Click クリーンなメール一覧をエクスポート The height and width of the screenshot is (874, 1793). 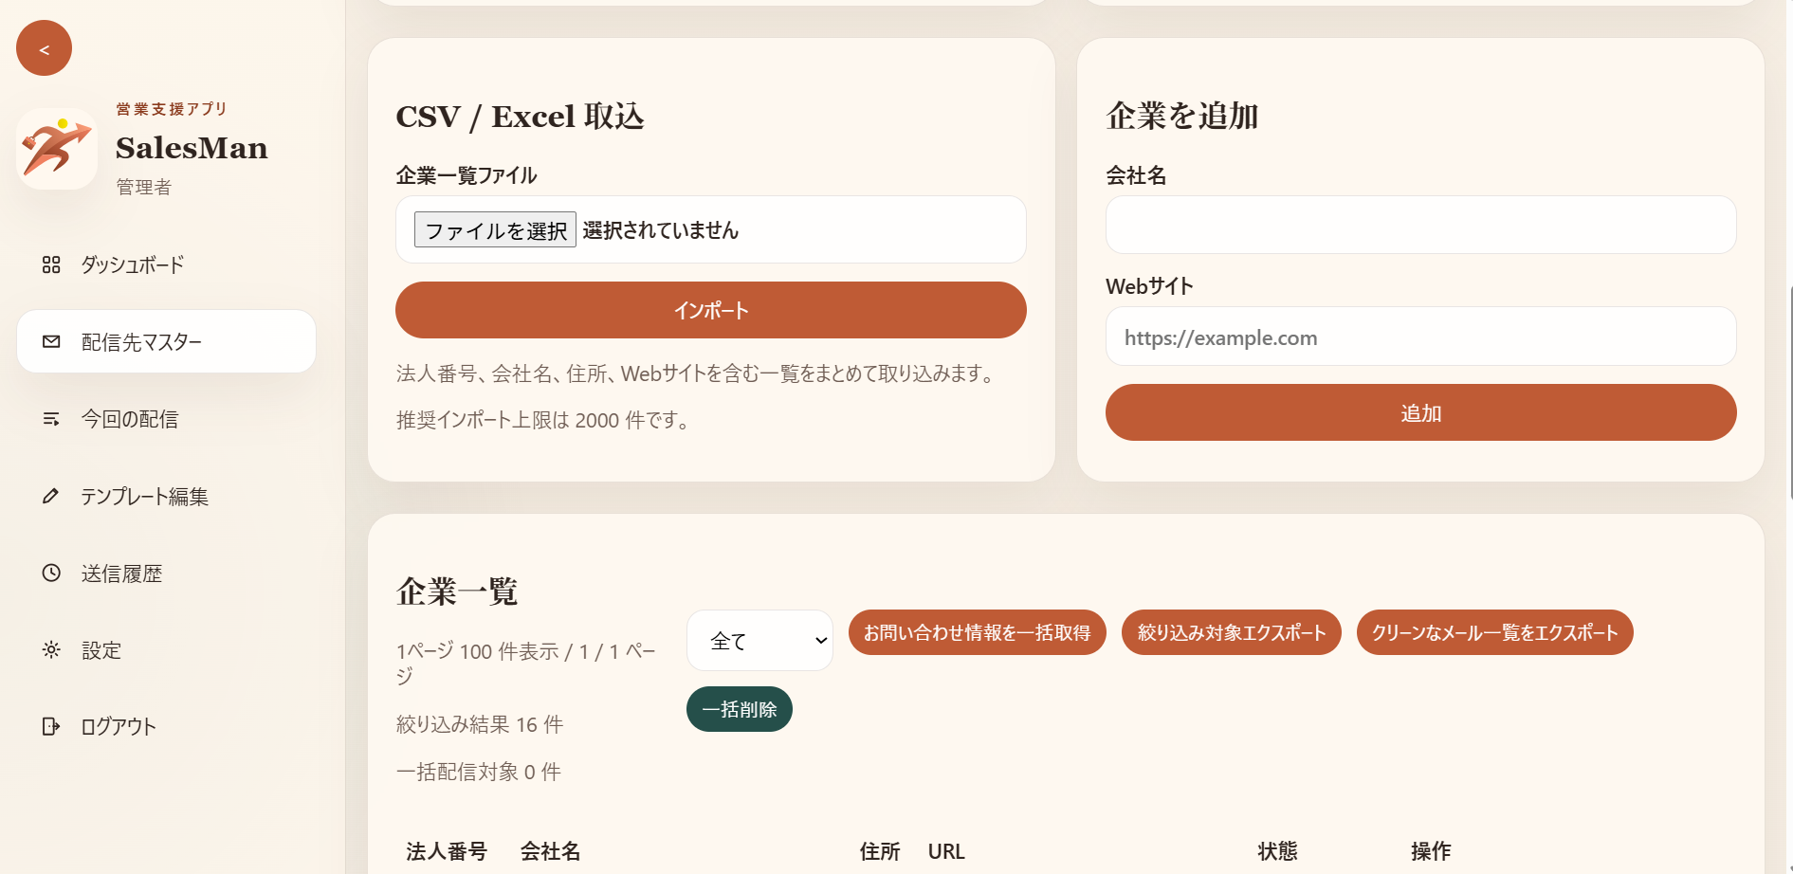[1494, 632]
